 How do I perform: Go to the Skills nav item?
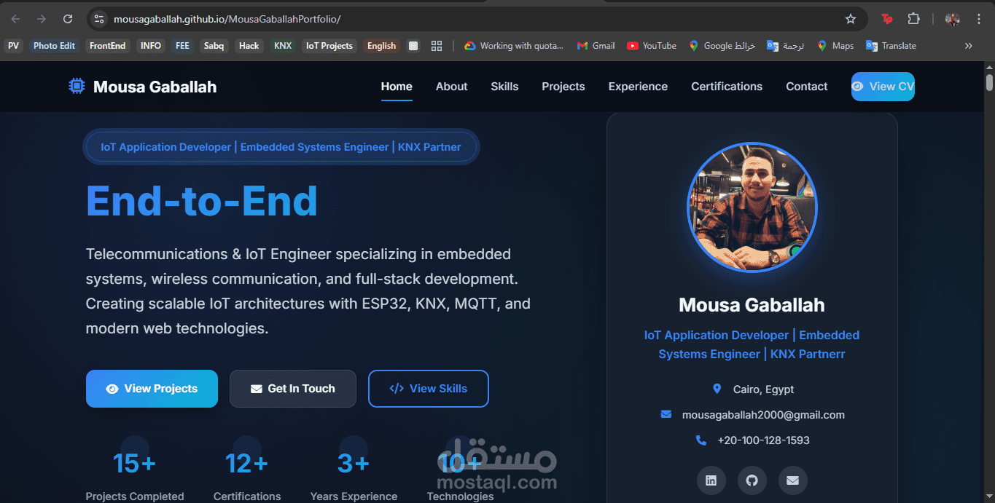click(x=504, y=86)
